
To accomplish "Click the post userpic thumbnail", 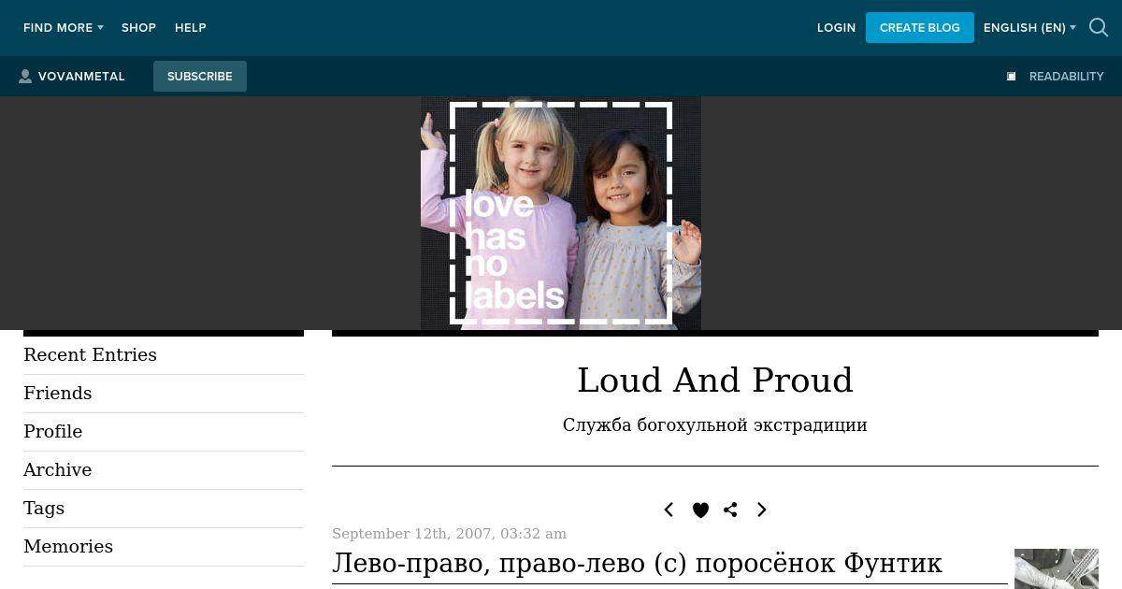I will pos(1057,568).
